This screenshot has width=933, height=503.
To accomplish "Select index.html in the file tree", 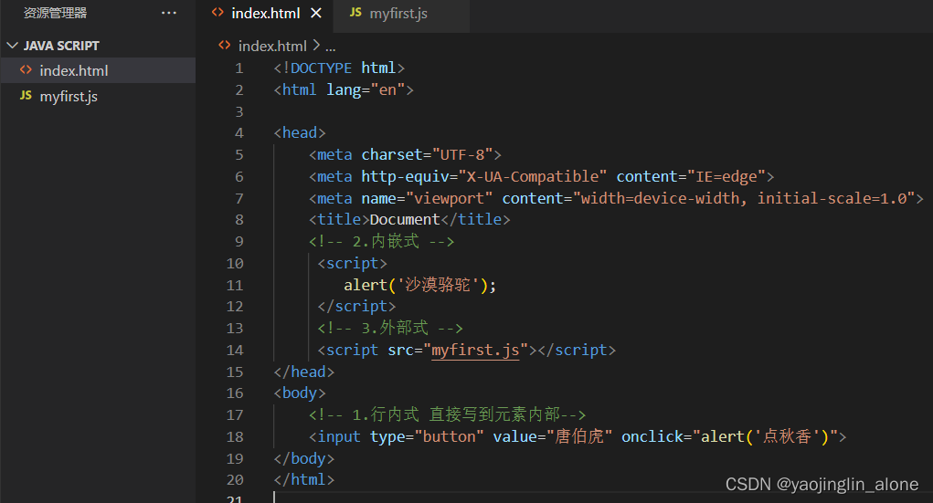I will [x=98, y=70].
